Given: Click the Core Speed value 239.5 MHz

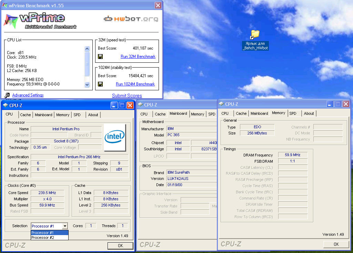Looking at the screenshot, I should 47,193.
